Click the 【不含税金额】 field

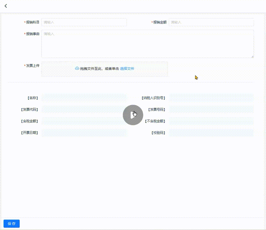(211, 121)
